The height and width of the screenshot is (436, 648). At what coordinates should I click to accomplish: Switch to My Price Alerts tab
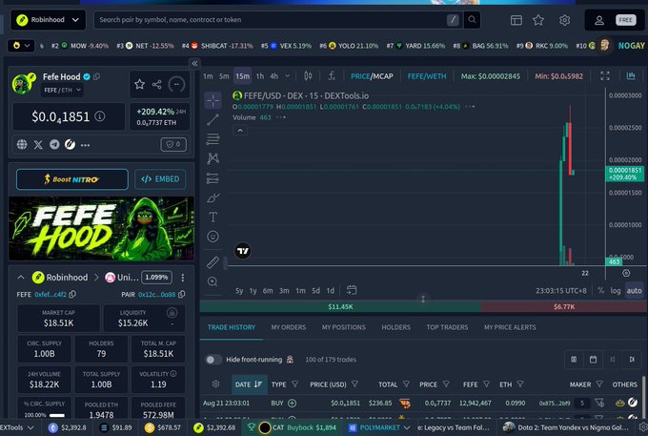510,327
